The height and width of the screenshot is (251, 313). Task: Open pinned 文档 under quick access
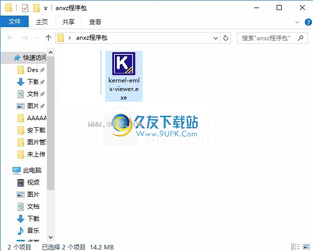point(31,94)
